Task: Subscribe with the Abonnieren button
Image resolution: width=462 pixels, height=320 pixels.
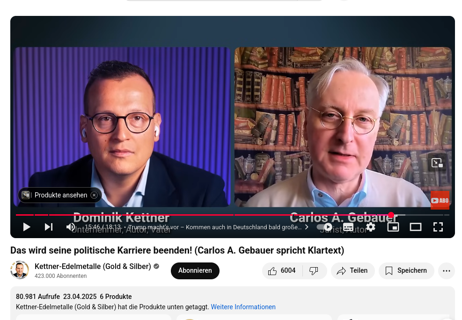Action: point(195,271)
